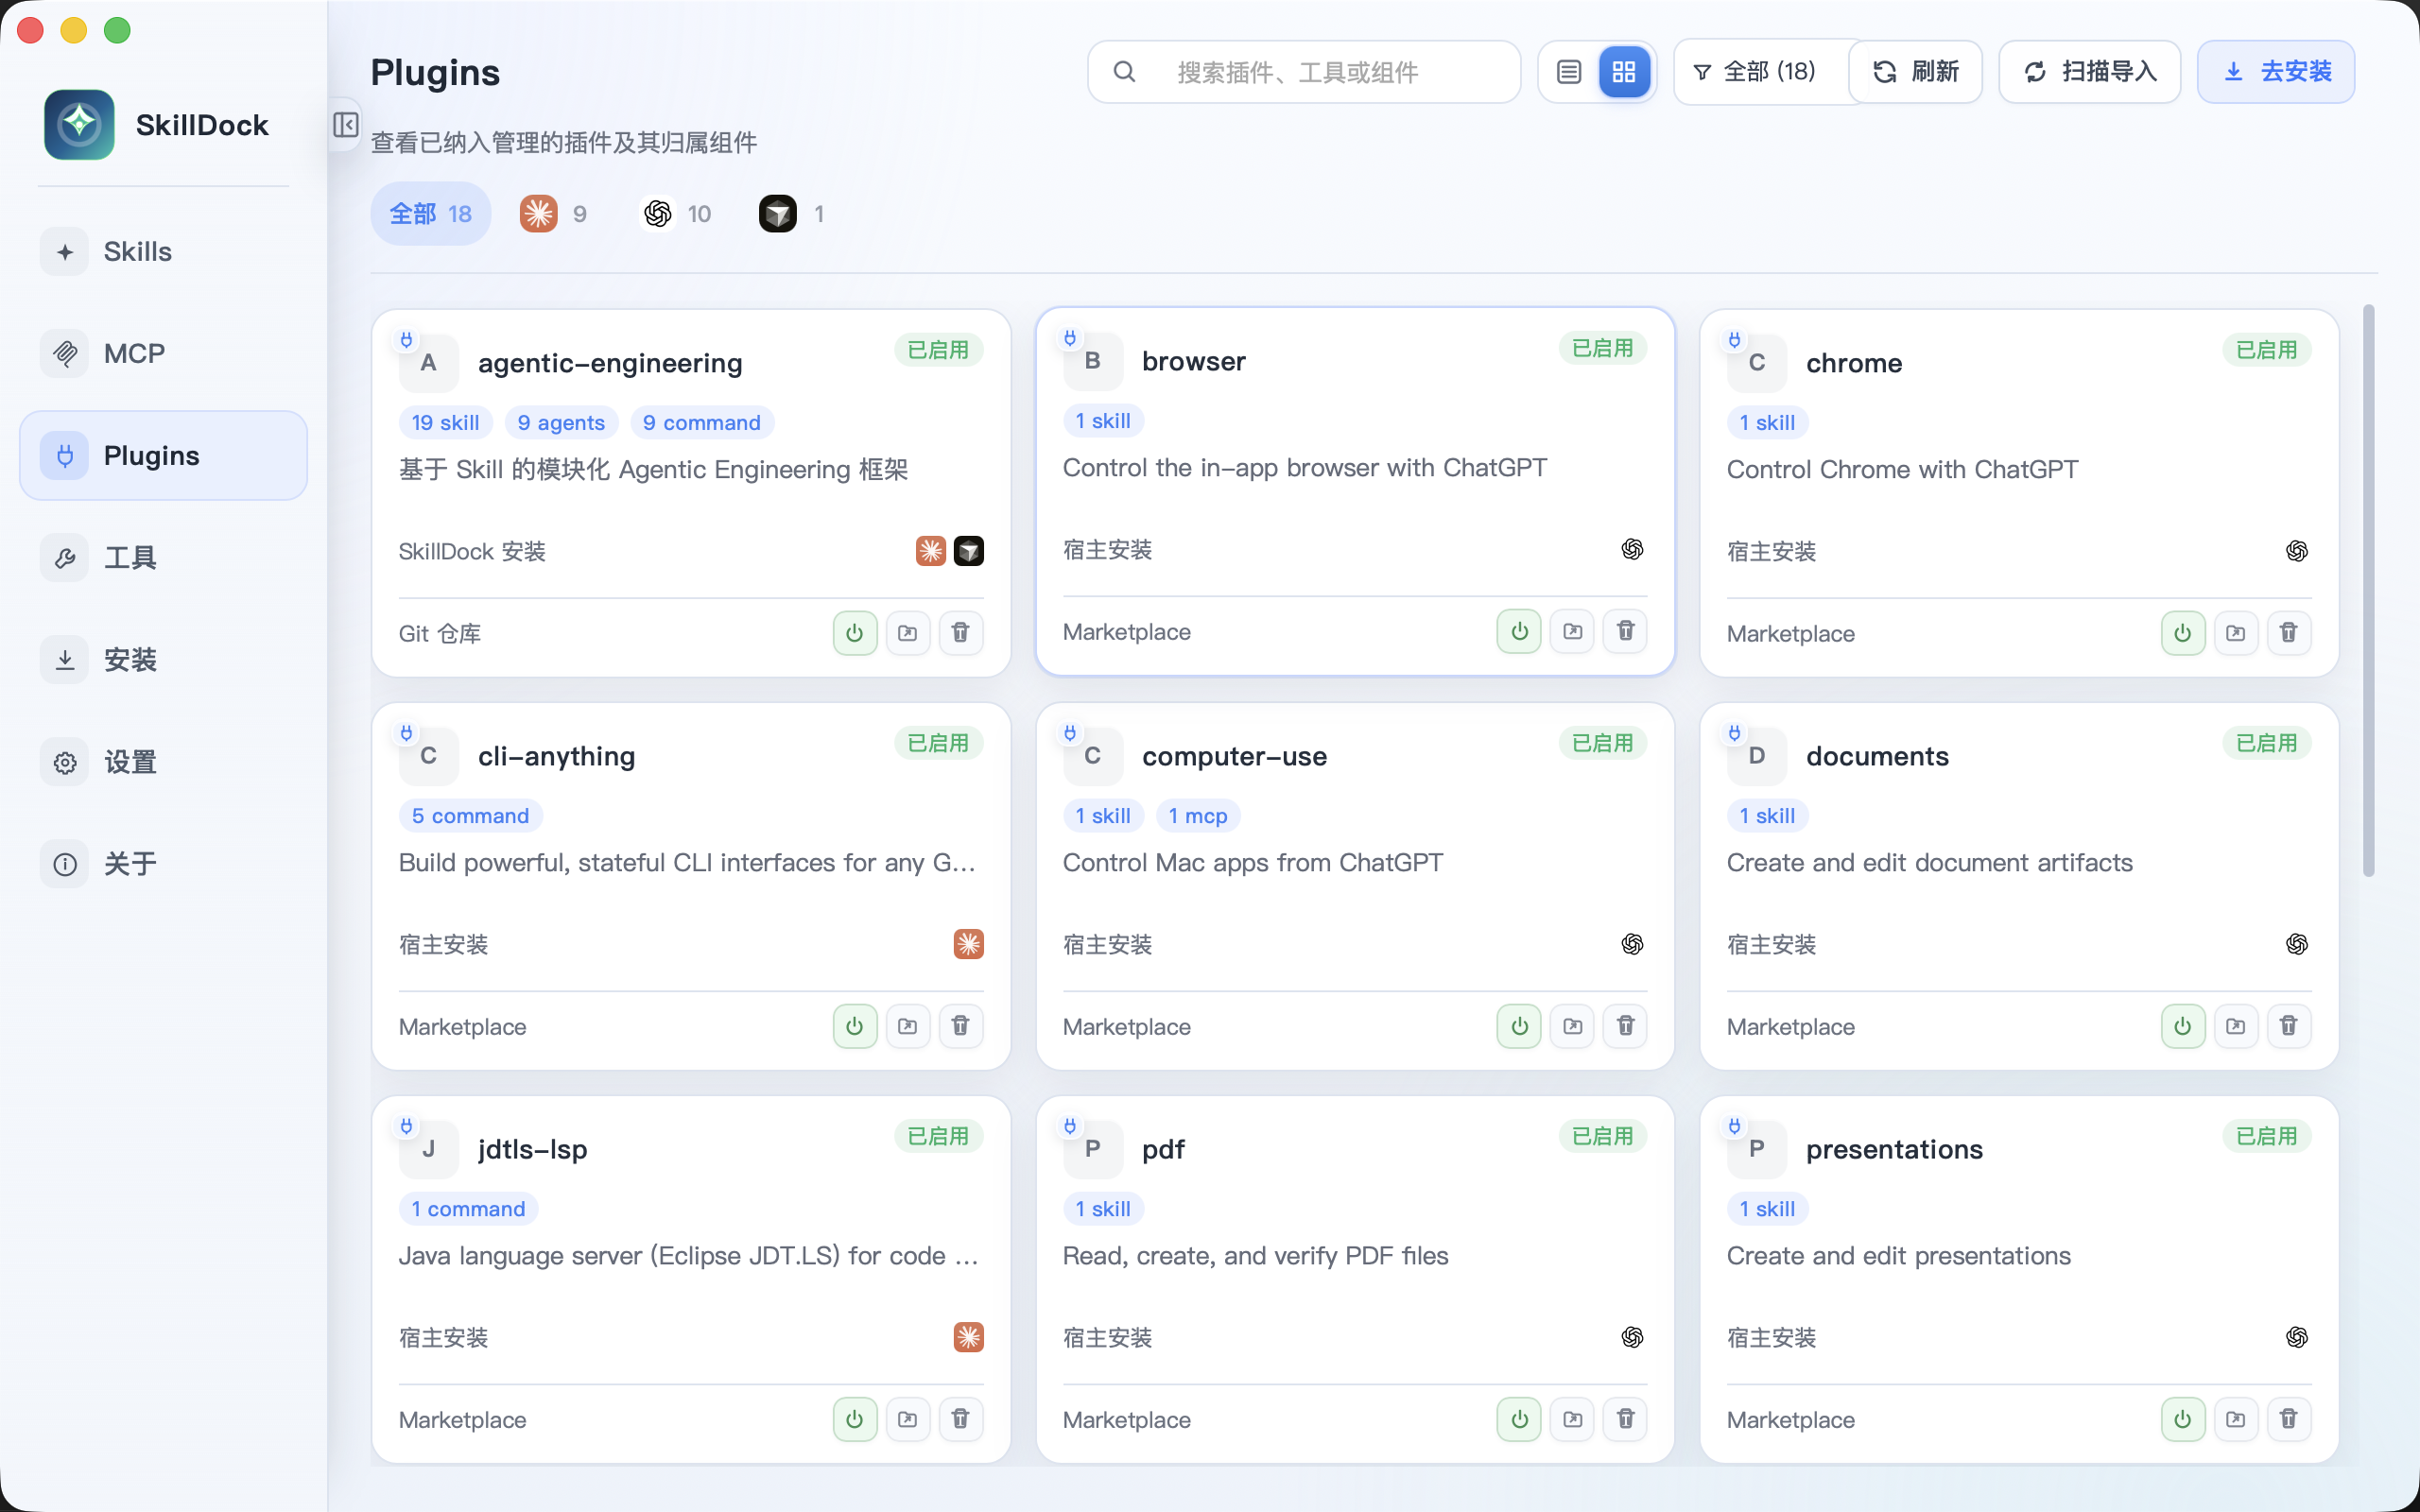The image size is (2420, 1512).
Task: Open folder for documents plugin
Action: point(2236,1026)
